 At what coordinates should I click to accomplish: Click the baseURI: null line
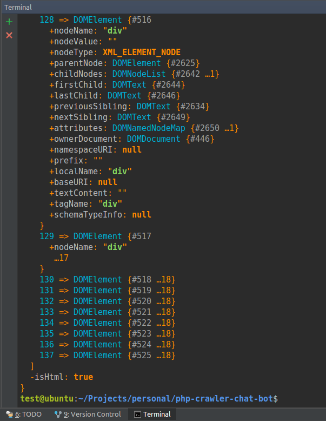(83, 182)
